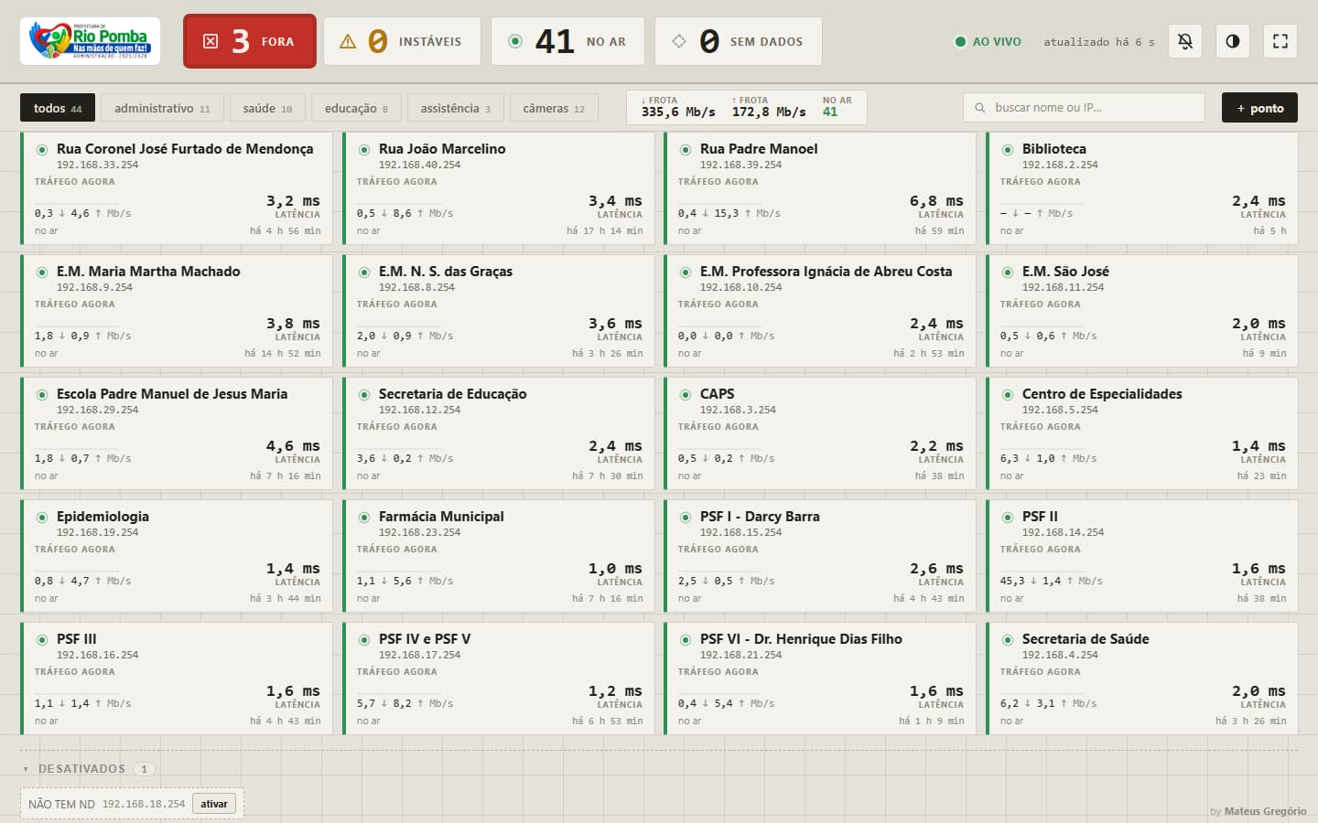This screenshot has width=1318, height=823.
Task: Click status icon of Secretaria de Educação
Action: (x=364, y=395)
